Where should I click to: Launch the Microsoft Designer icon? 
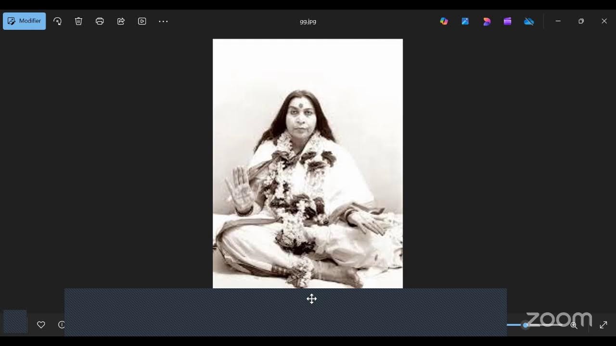487,21
